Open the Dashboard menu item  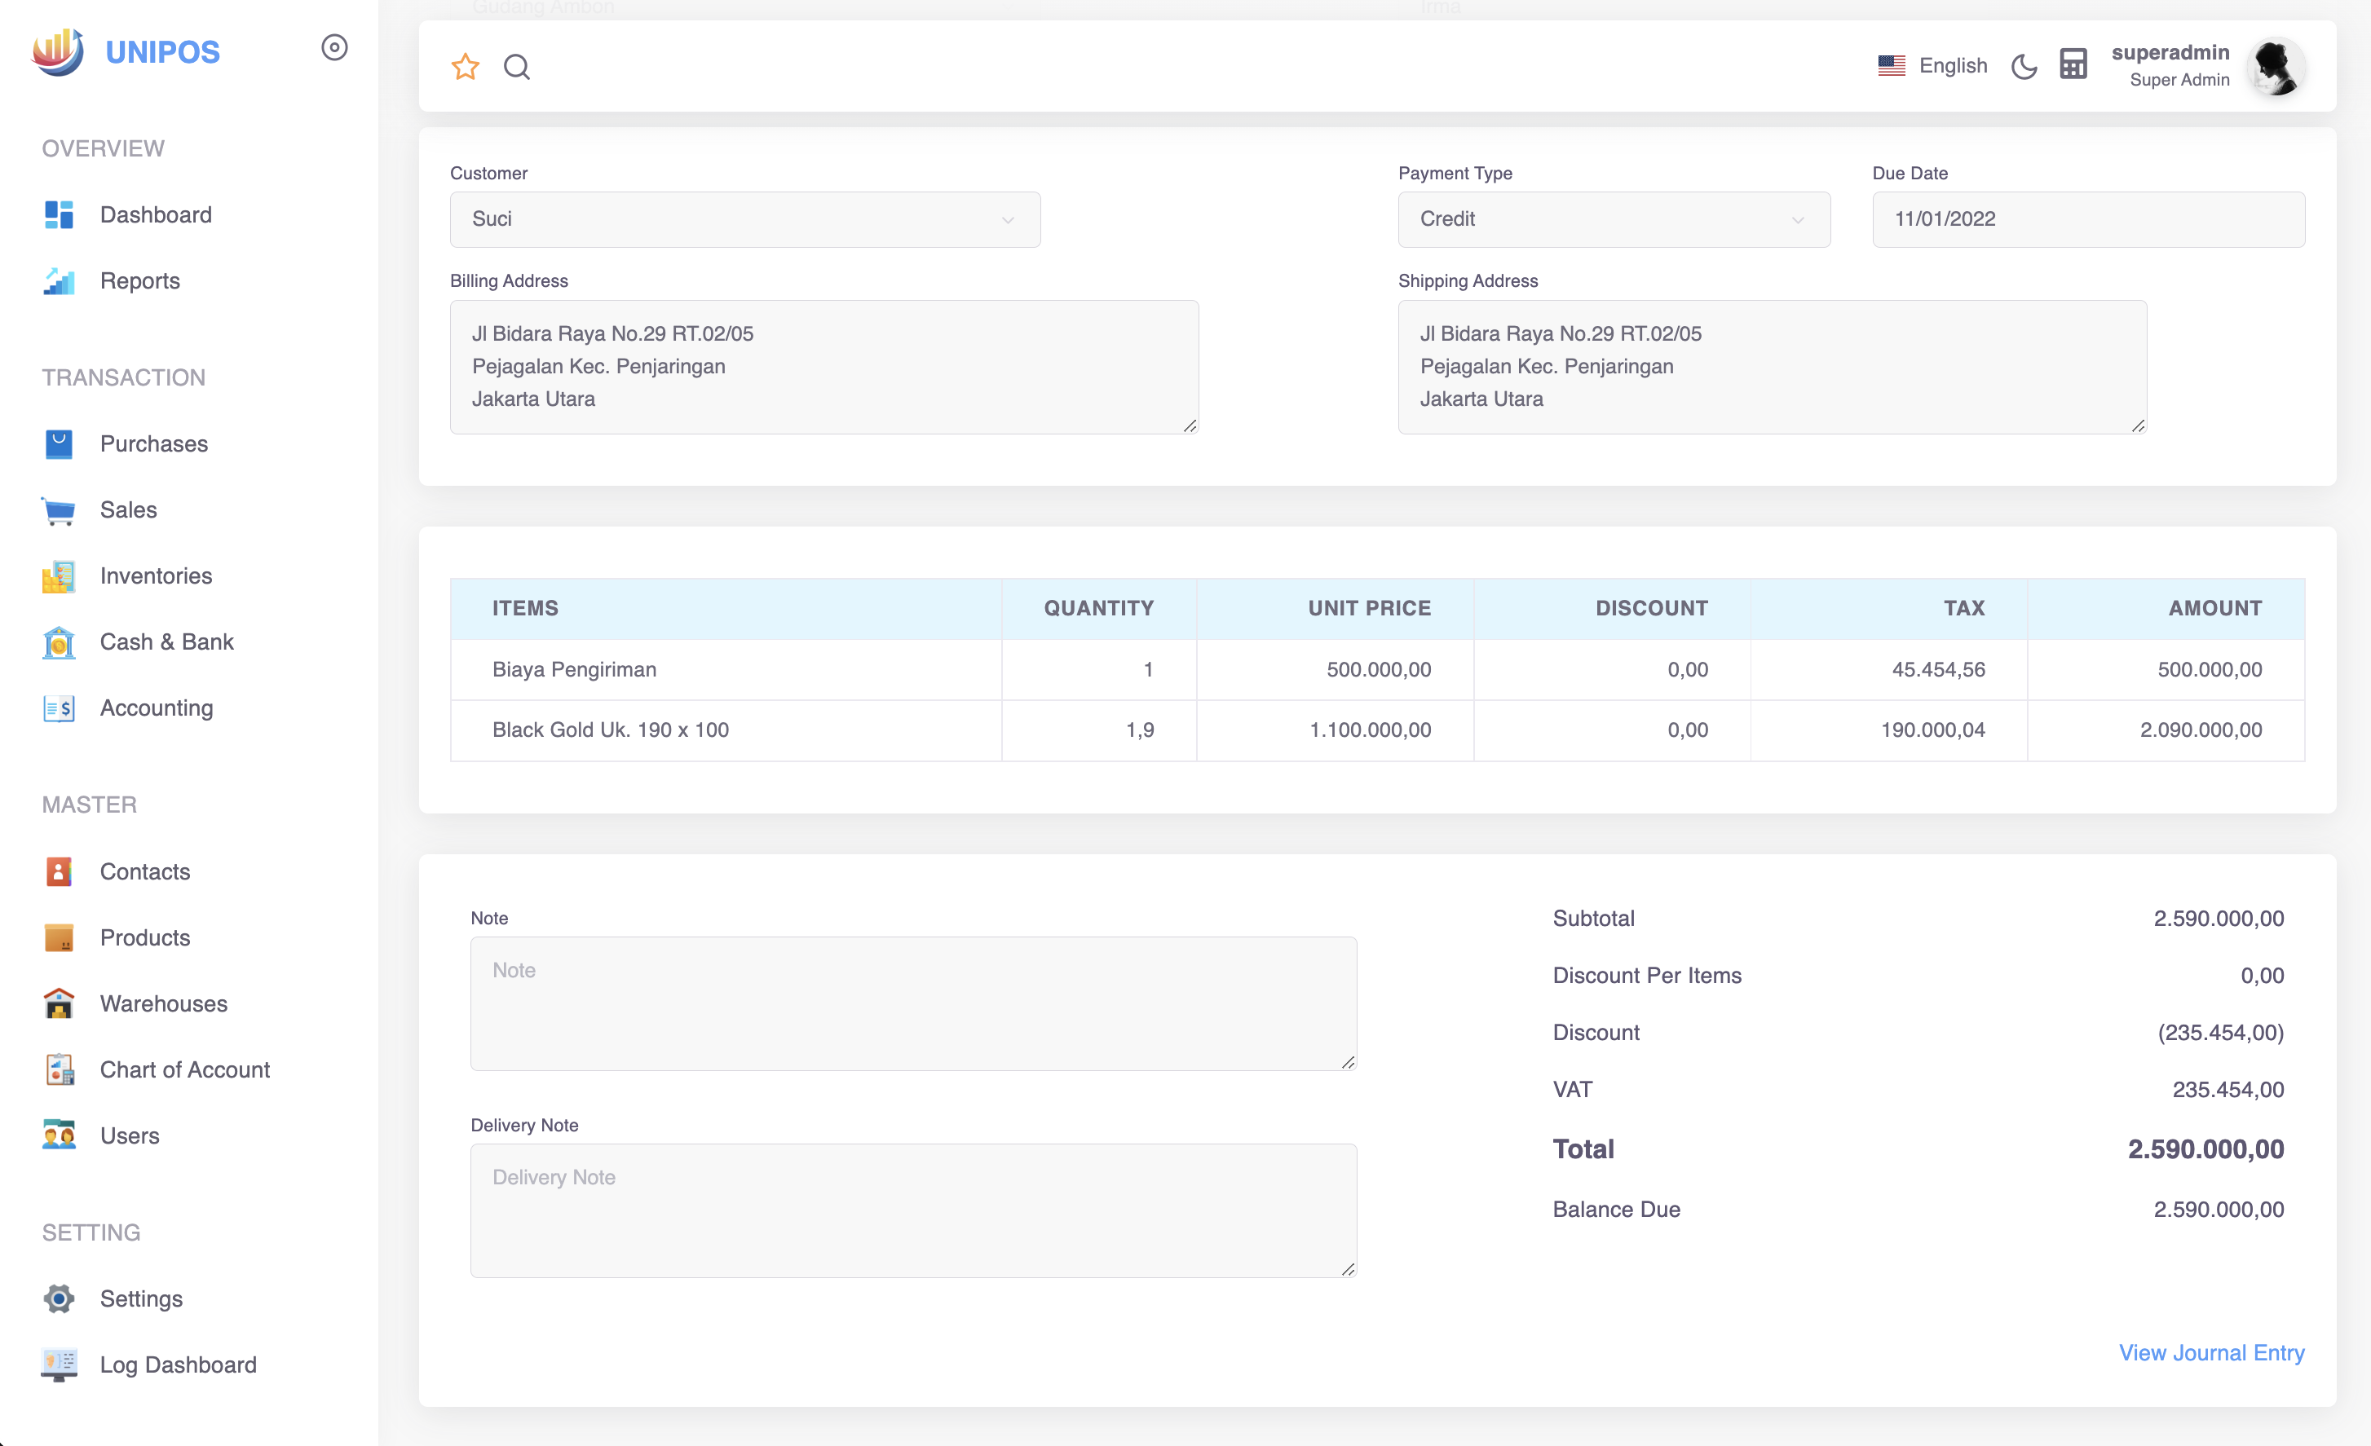(156, 214)
